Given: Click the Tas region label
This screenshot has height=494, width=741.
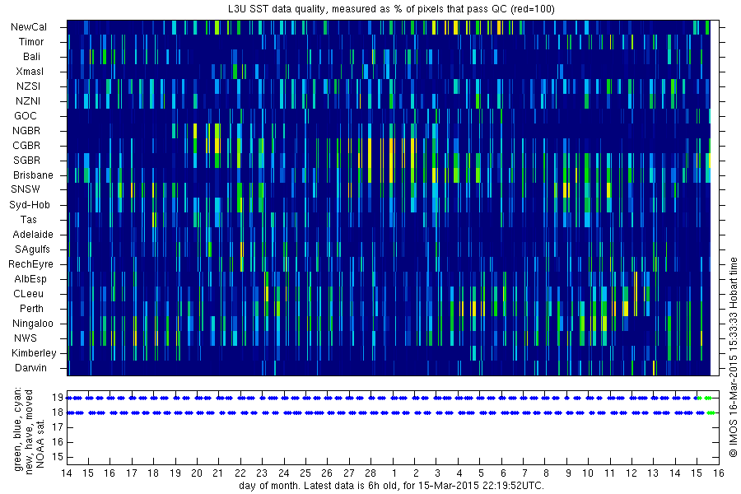Looking at the screenshot, I should [x=28, y=219].
